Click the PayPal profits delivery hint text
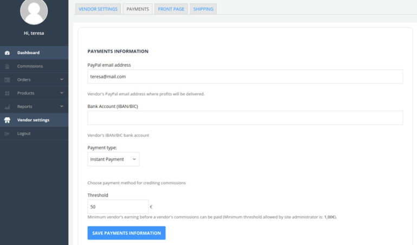 [x=146, y=94]
